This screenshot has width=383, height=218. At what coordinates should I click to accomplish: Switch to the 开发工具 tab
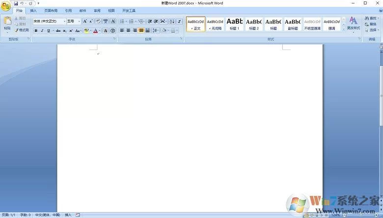click(129, 10)
